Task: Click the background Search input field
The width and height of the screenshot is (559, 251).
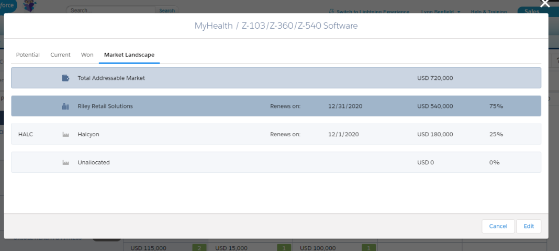Action: [111, 10]
